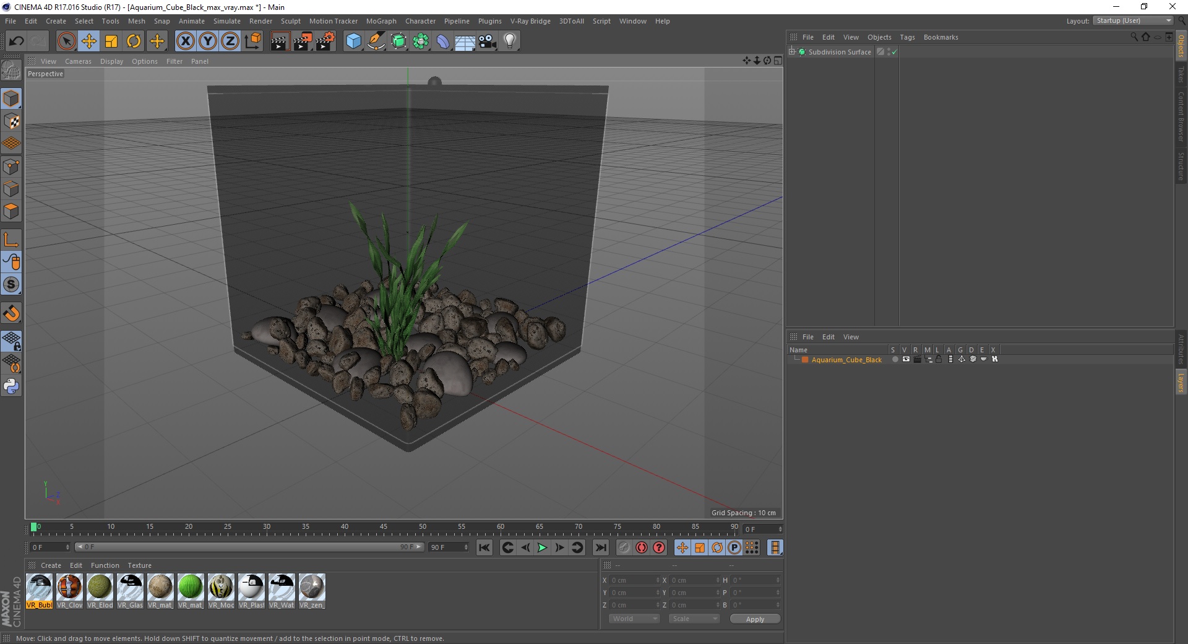Open the Array modeling objects icon

(421, 41)
